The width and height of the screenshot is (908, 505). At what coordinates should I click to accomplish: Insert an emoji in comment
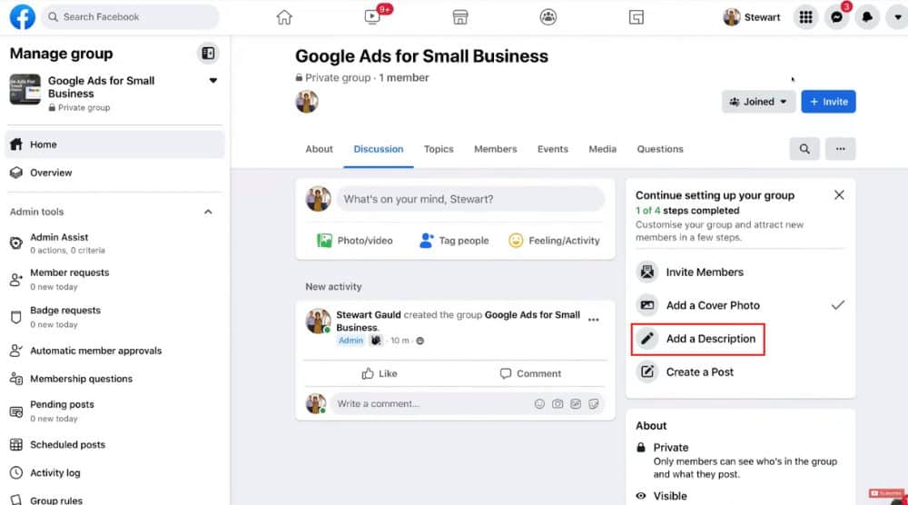tap(539, 403)
